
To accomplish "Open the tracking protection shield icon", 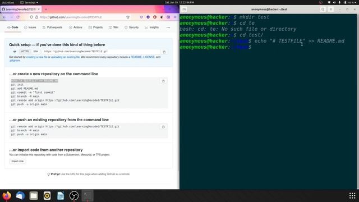I will [31, 17].
